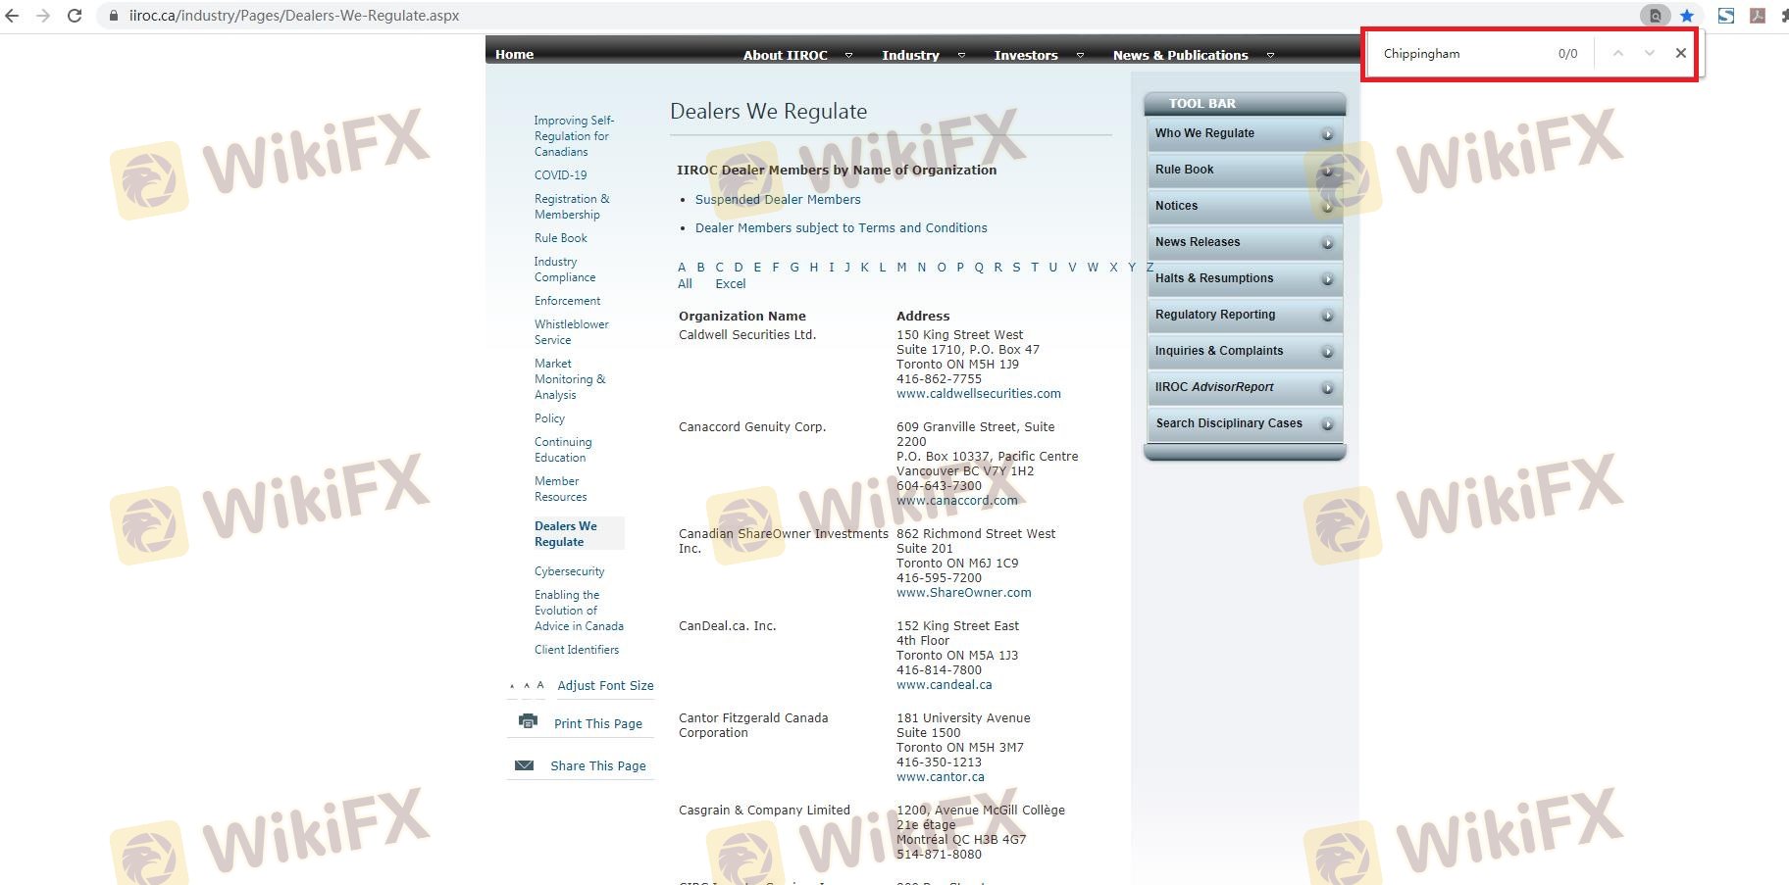Go to previous find result arrow
1789x885 pixels.
(1618, 54)
